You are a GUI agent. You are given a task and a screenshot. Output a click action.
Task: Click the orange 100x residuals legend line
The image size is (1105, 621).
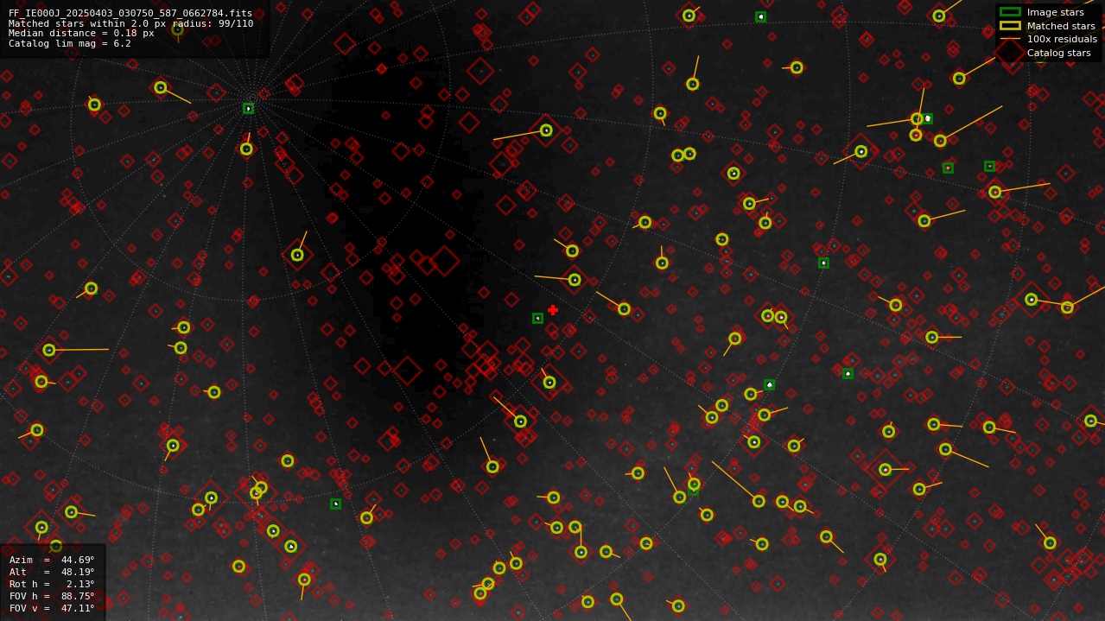[x=1010, y=39]
